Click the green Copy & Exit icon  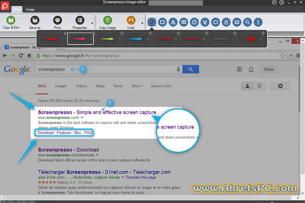coord(11,20)
